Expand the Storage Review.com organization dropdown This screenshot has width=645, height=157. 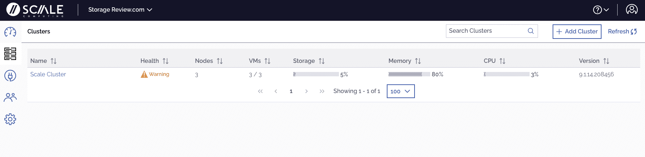click(x=120, y=10)
